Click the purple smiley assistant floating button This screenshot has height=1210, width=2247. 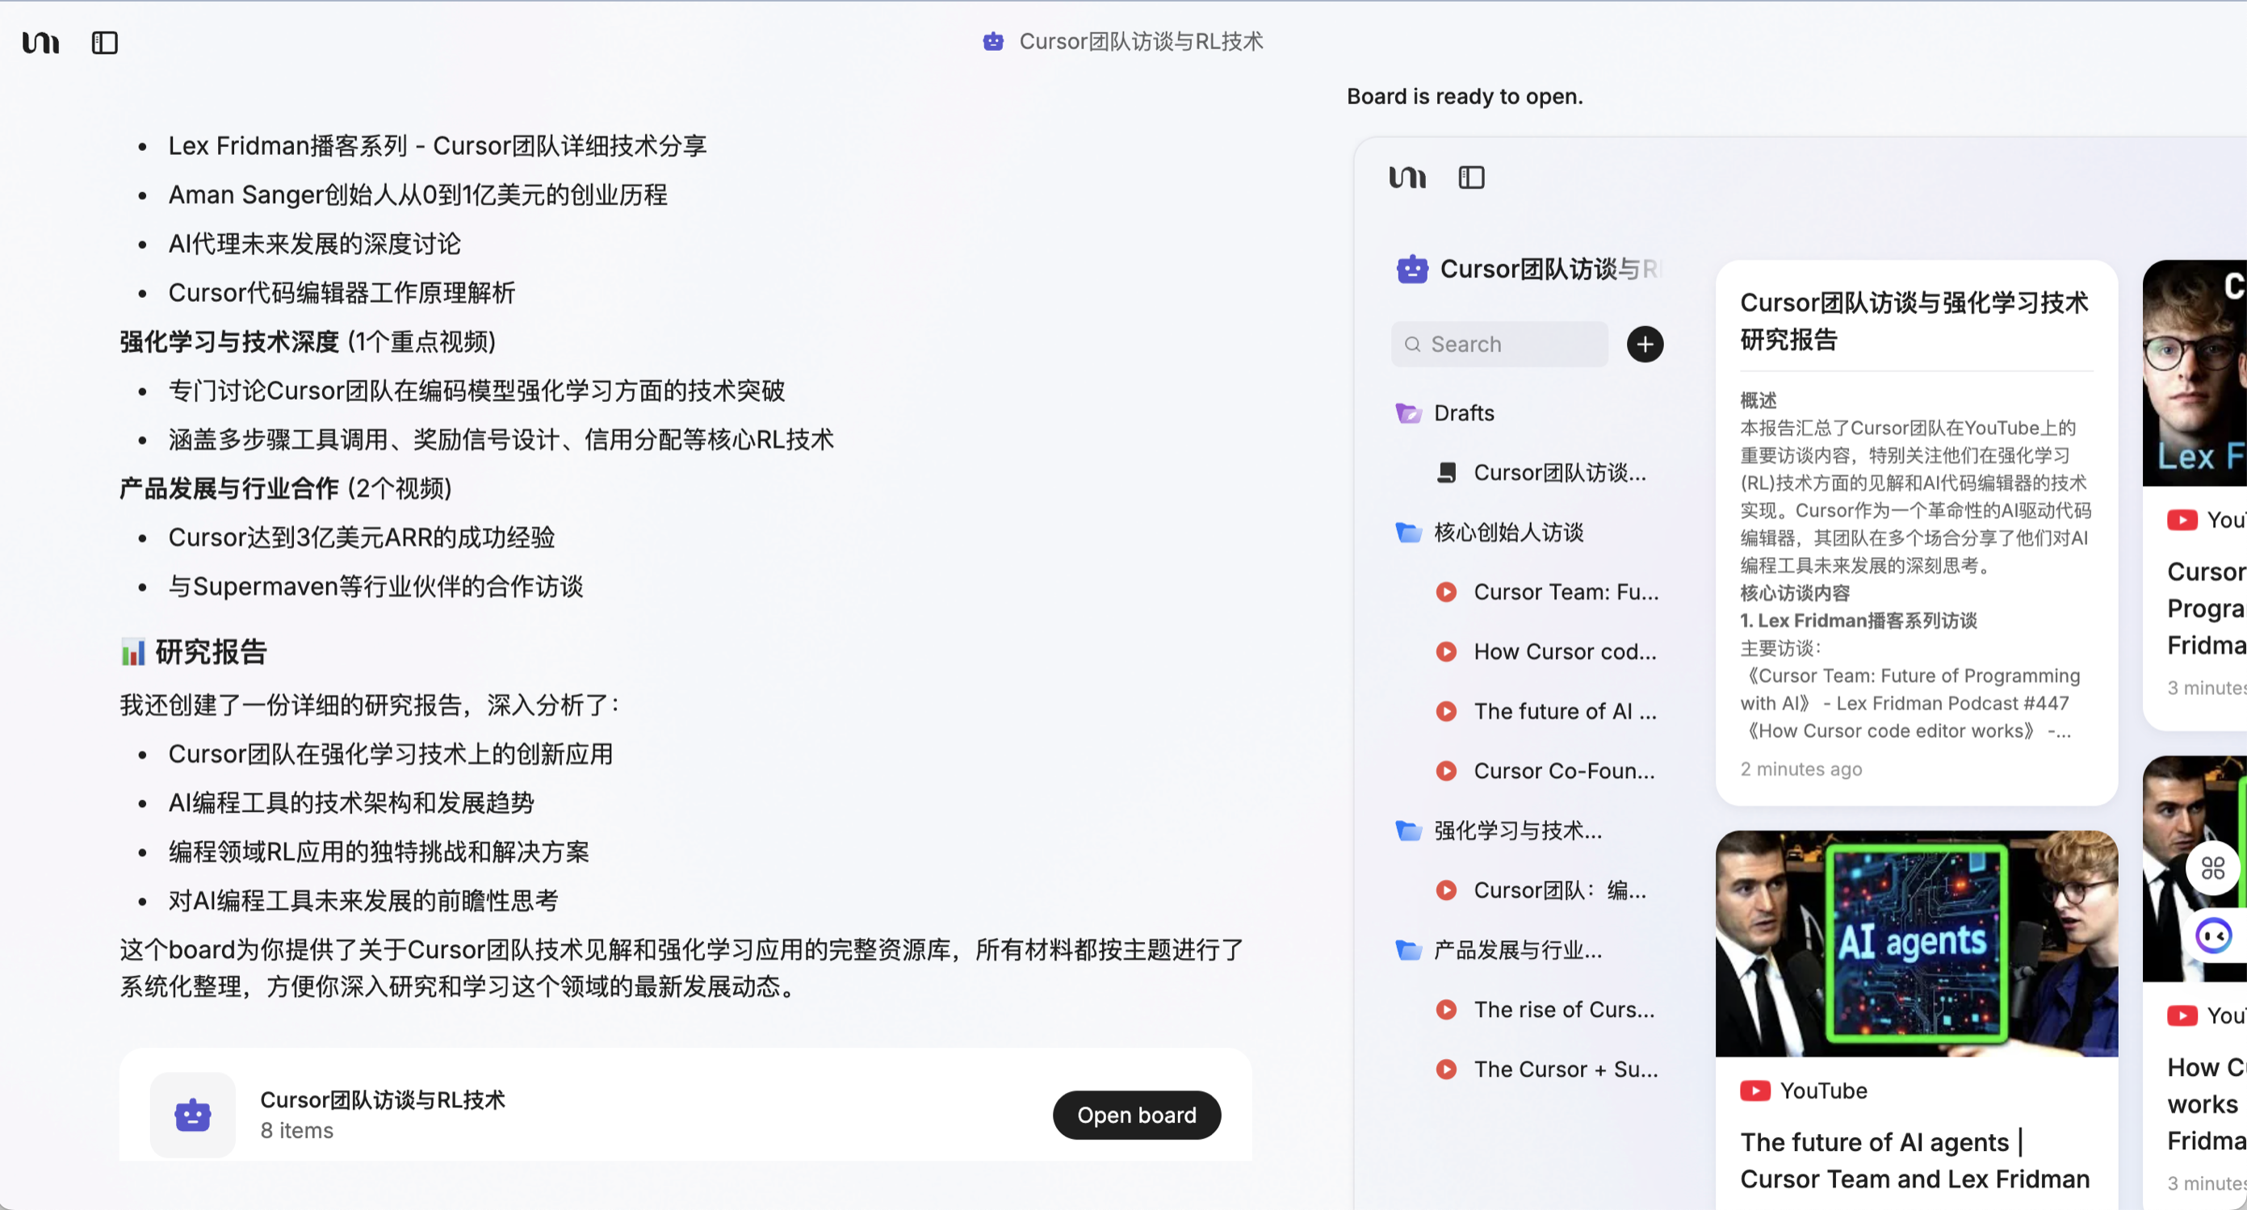pyautogui.click(x=2214, y=936)
